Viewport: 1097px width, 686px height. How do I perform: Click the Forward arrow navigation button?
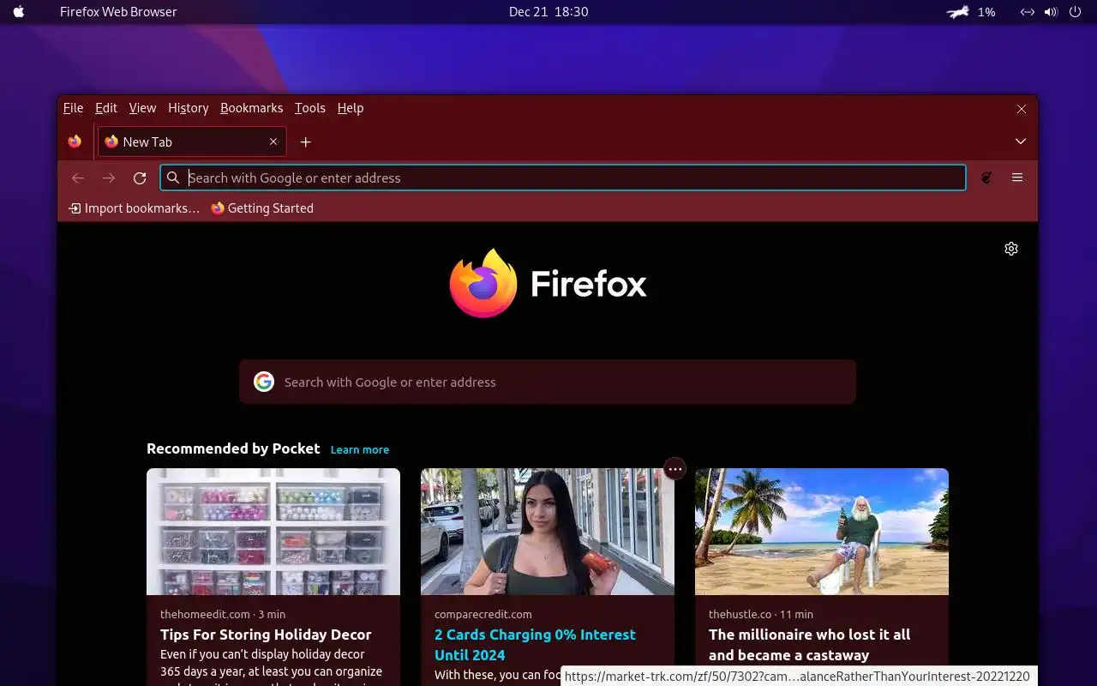(x=109, y=178)
